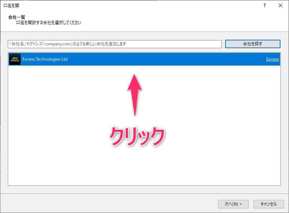The height and width of the screenshot is (213, 289).
Task: Click the キャンセル button
Action: pos(268,204)
